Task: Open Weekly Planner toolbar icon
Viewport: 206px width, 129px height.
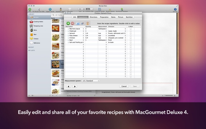Action: 110,9
